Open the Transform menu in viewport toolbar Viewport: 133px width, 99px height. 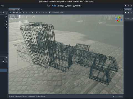point(56,13)
